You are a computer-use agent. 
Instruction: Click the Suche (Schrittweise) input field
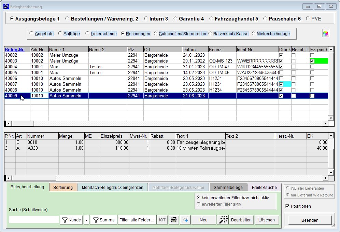(33, 219)
